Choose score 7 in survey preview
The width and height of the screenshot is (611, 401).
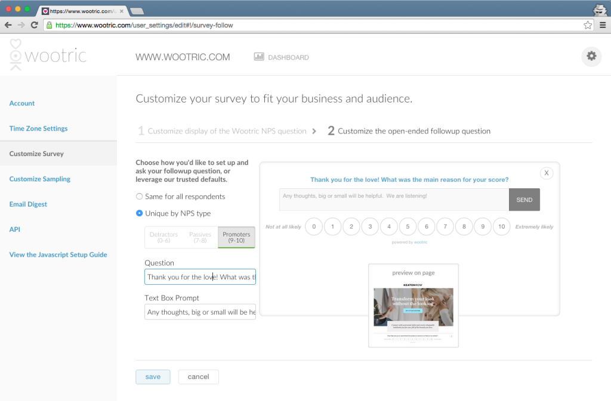coord(445,227)
